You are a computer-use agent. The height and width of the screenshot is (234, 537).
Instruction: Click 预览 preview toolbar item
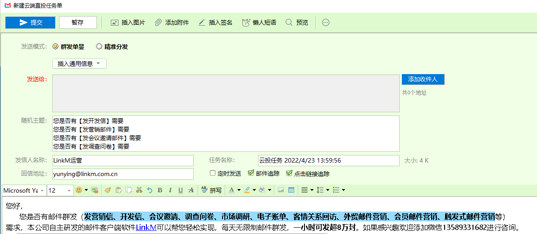point(297,22)
